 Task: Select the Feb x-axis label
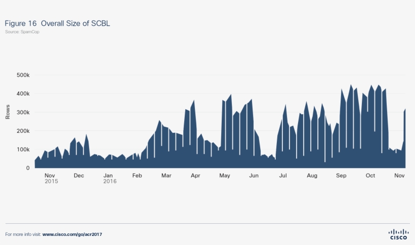tap(137, 176)
